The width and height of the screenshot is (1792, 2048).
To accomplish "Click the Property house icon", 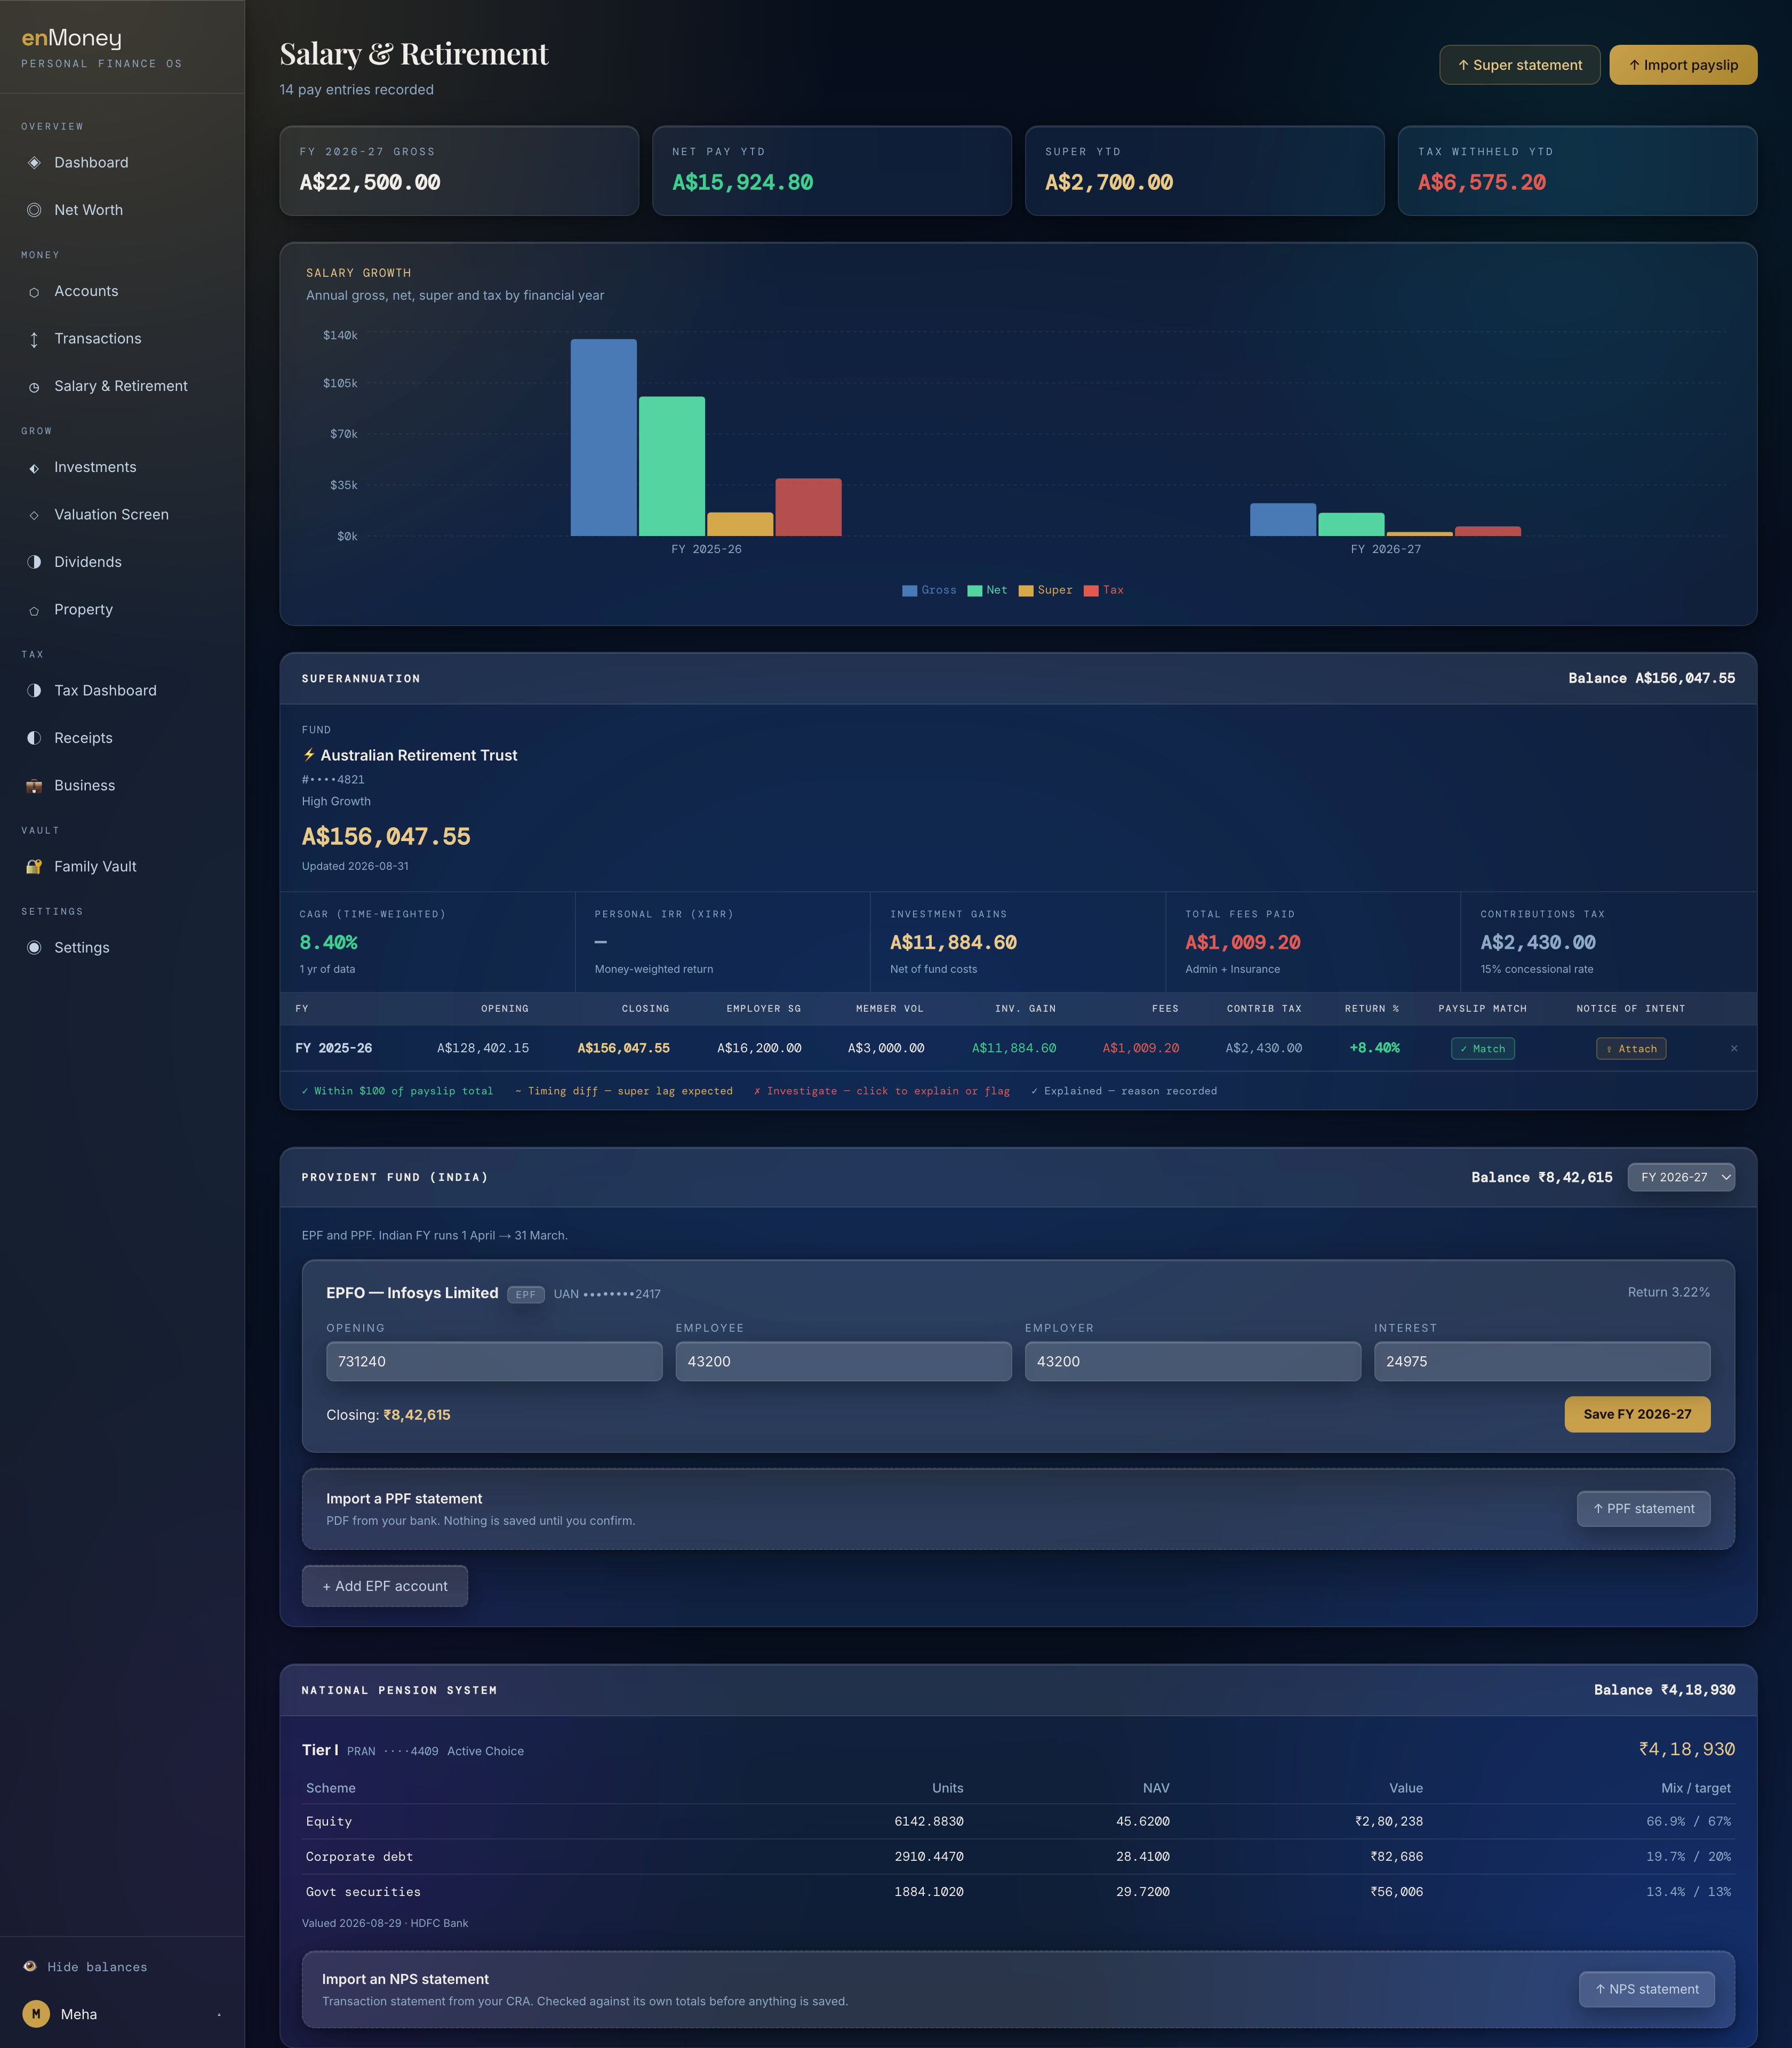I will pyautogui.click(x=34, y=610).
